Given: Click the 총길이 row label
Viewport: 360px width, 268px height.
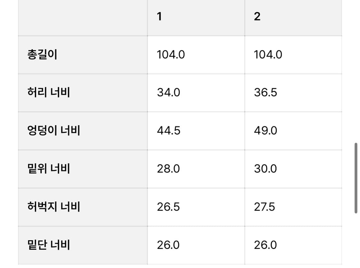Looking at the screenshot, I should point(42,55).
